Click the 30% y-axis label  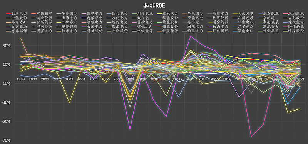(x=7, y=45)
